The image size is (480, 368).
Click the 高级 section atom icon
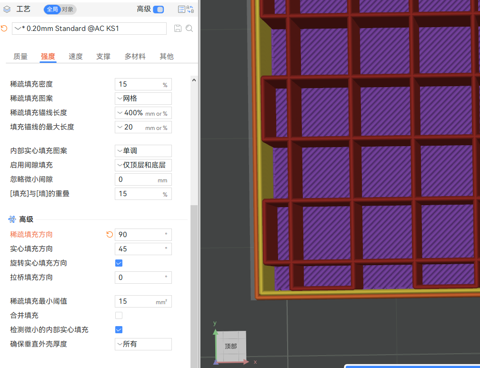click(12, 219)
